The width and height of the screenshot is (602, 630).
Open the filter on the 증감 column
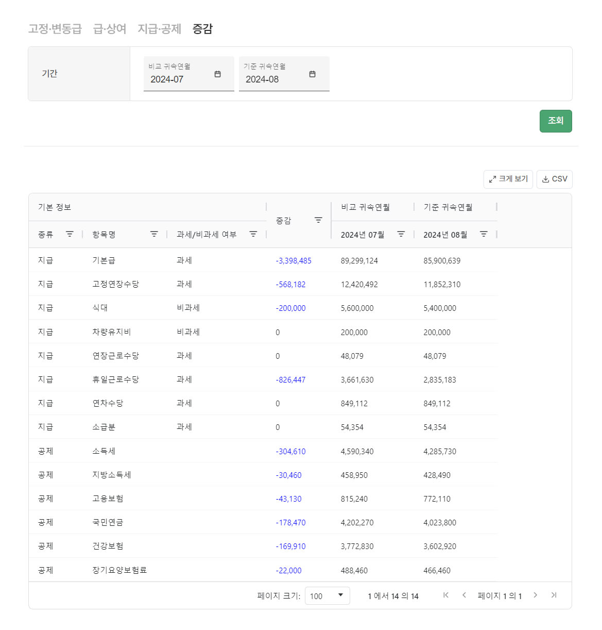[x=318, y=220]
